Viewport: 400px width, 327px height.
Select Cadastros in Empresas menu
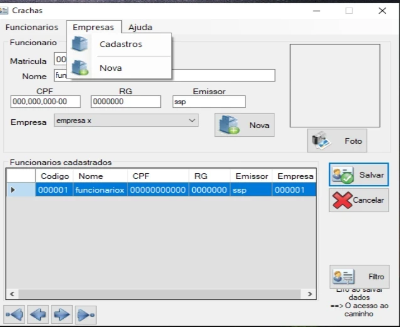click(x=121, y=45)
